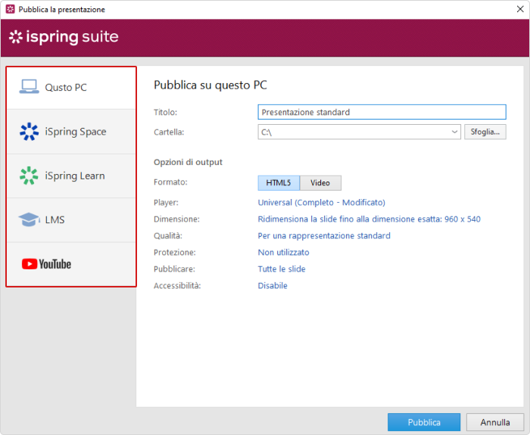Image resolution: width=530 pixels, height=435 pixels.
Task: Click the Dimensione: label
Action: [x=176, y=219]
